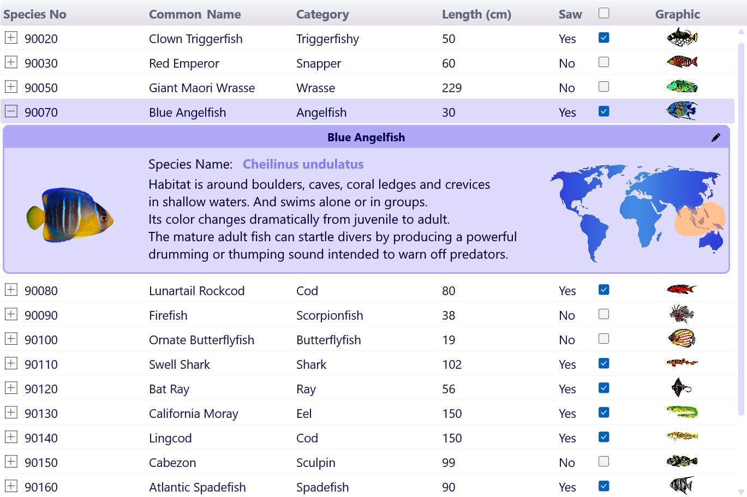
Task: Sort by the Common Name column header
Action: point(195,14)
